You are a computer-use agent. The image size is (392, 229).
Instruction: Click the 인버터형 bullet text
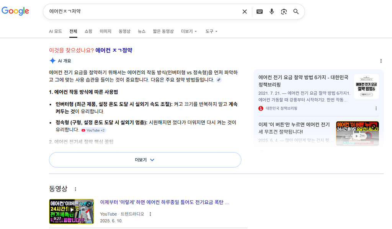click(147, 108)
